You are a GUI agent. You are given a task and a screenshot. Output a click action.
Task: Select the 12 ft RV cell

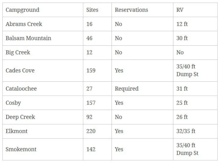click(182, 24)
